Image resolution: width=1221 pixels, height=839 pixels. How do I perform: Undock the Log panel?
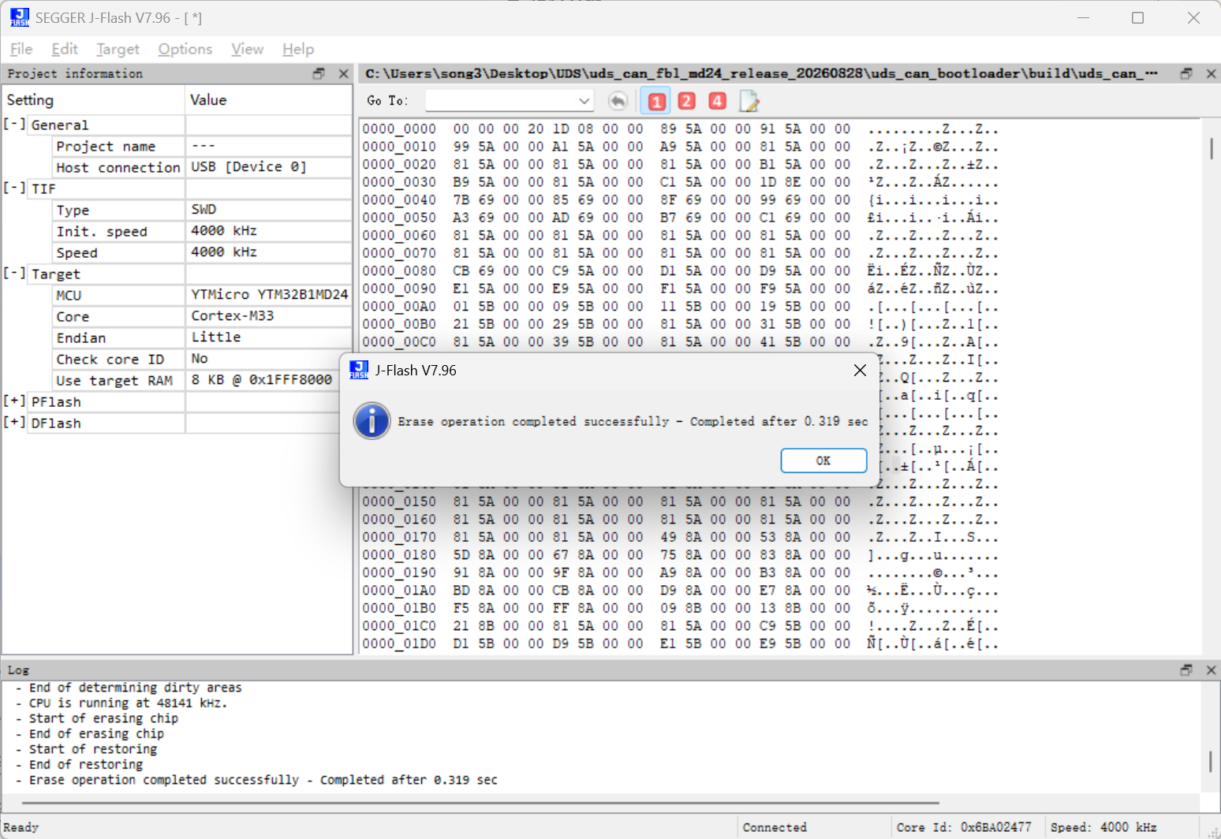[1186, 669]
